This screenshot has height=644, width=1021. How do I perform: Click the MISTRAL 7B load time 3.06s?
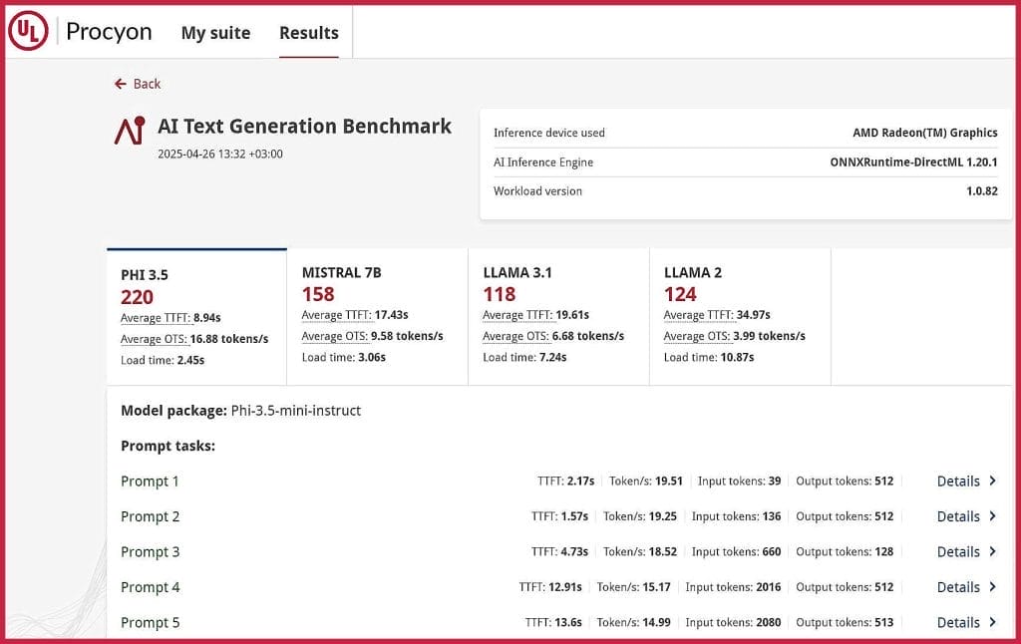click(371, 358)
